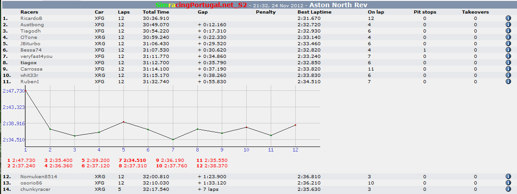Click racer name Austbong
The width and height of the screenshot is (517, 194).
32,25
